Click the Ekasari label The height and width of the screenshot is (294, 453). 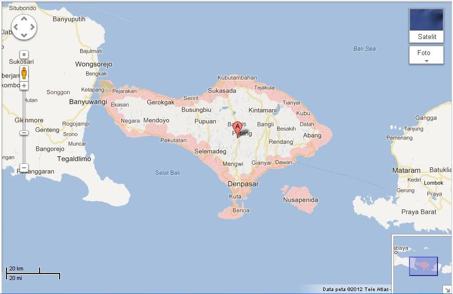click(x=120, y=105)
